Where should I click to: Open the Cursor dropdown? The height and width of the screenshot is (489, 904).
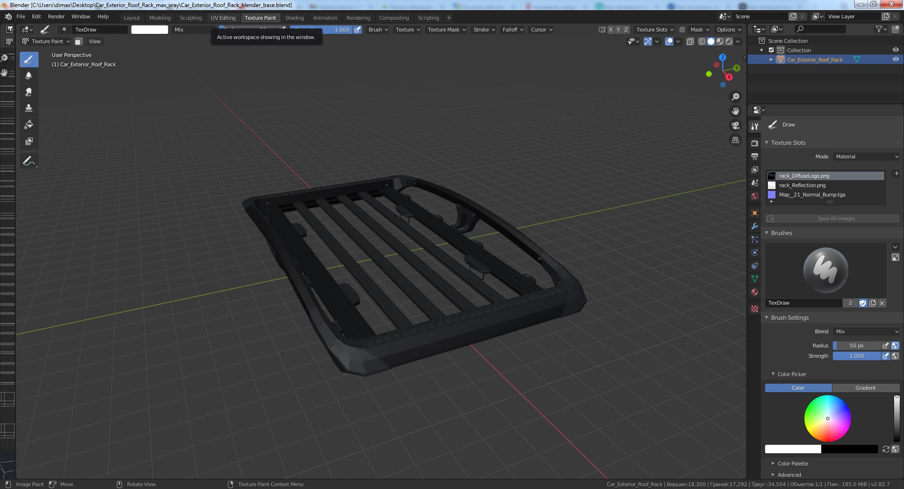(541, 30)
